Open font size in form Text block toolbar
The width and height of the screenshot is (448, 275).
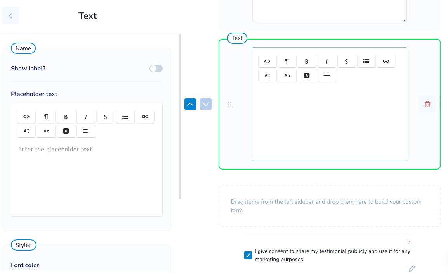287,76
